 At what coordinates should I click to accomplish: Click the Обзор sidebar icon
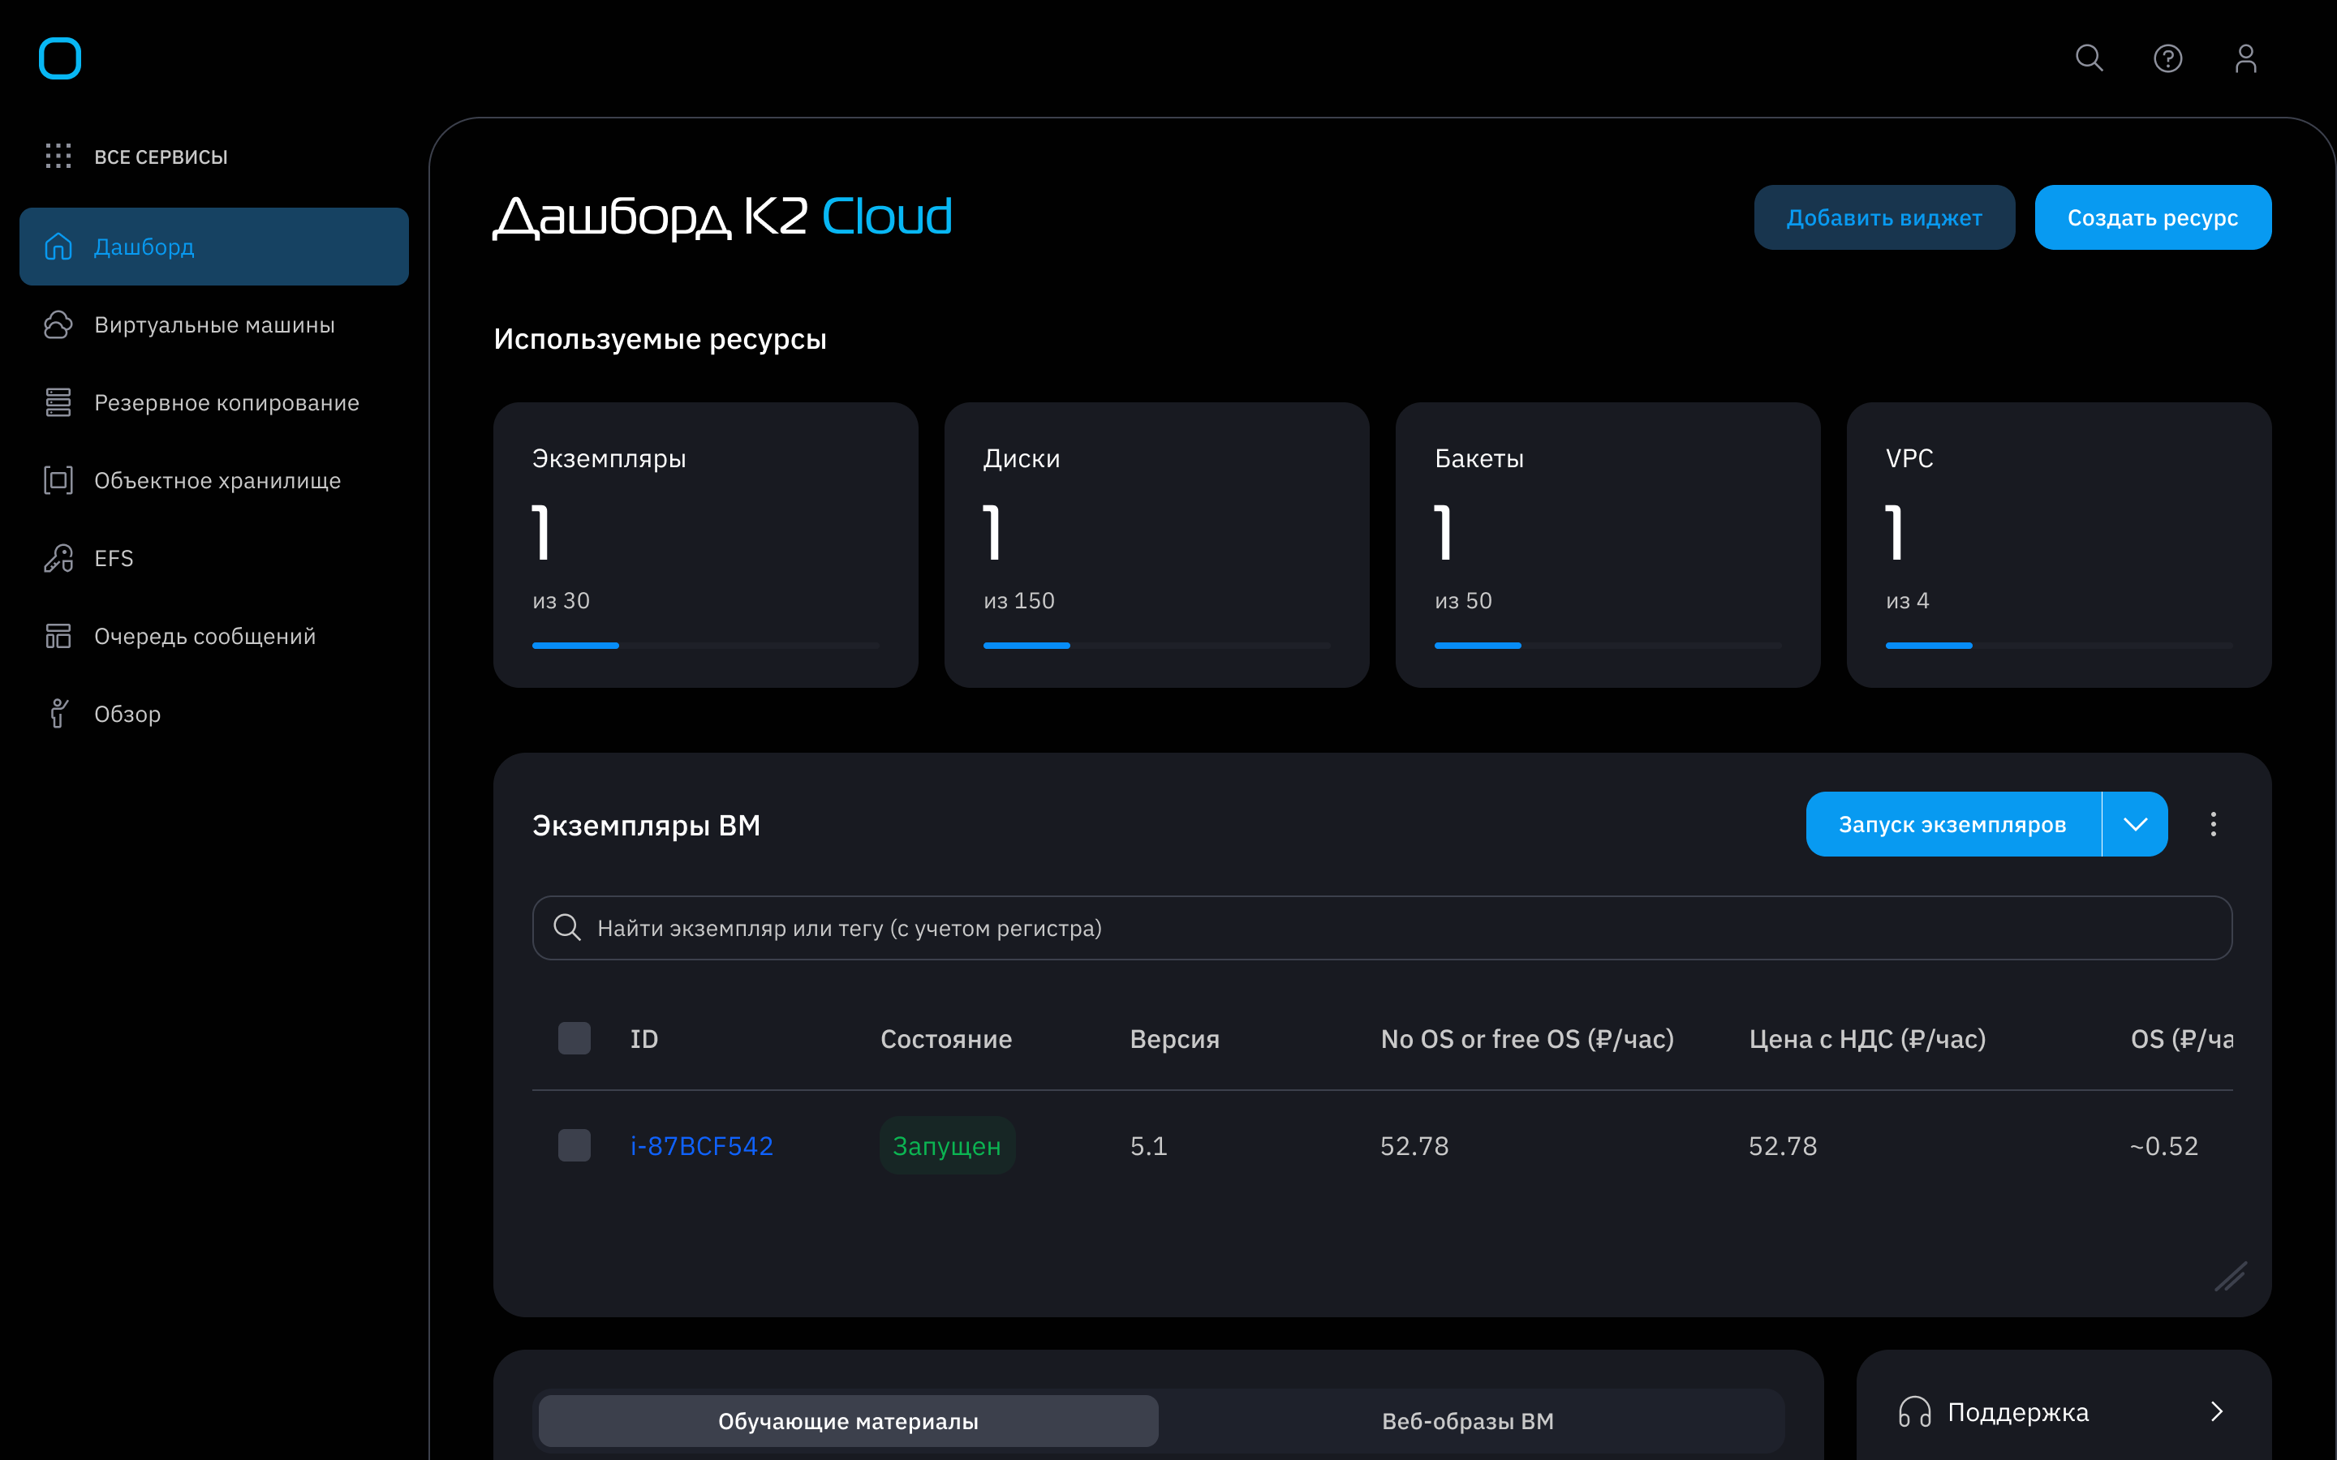58,714
